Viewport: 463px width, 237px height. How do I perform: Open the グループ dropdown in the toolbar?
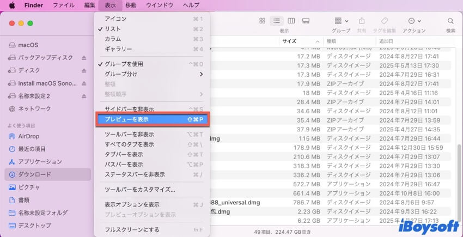pyautogui.click(x=341, y=21)
